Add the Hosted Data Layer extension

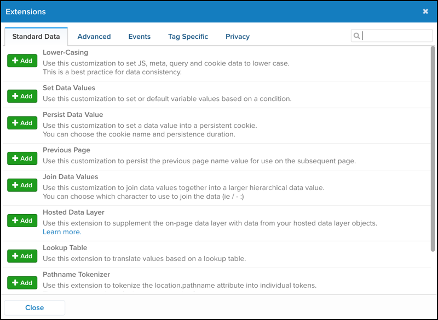click(22, 221)
